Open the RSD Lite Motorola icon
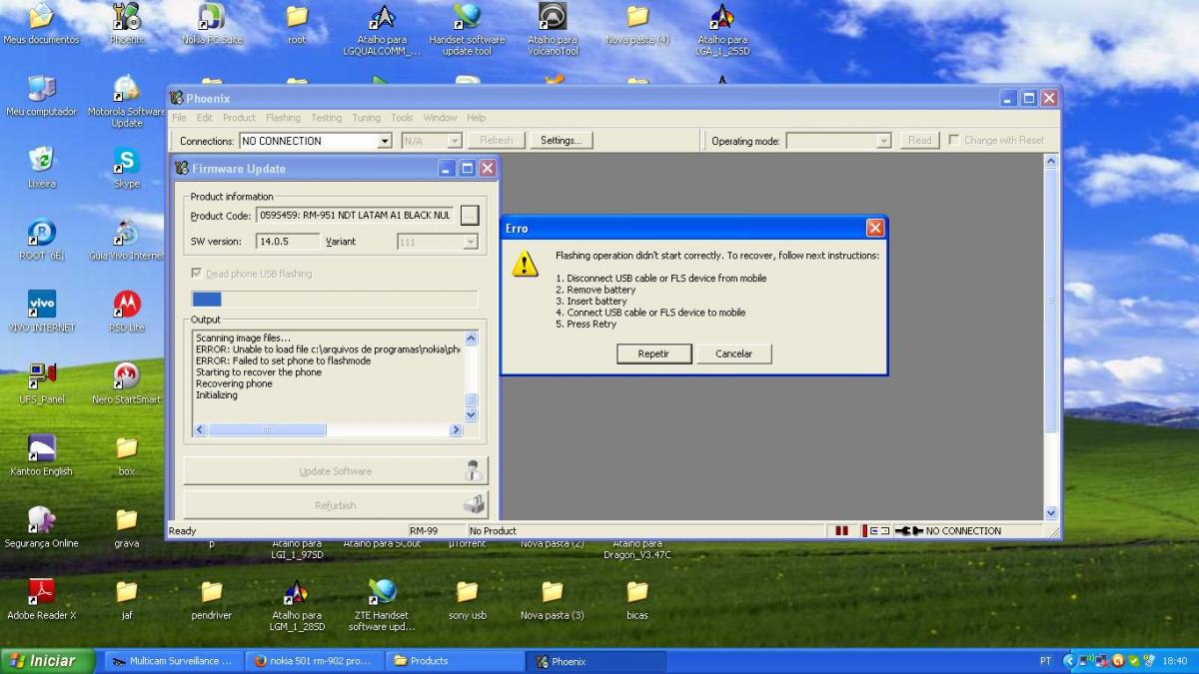The width and height of the screenshot is (1199, 674). (127, 312)
